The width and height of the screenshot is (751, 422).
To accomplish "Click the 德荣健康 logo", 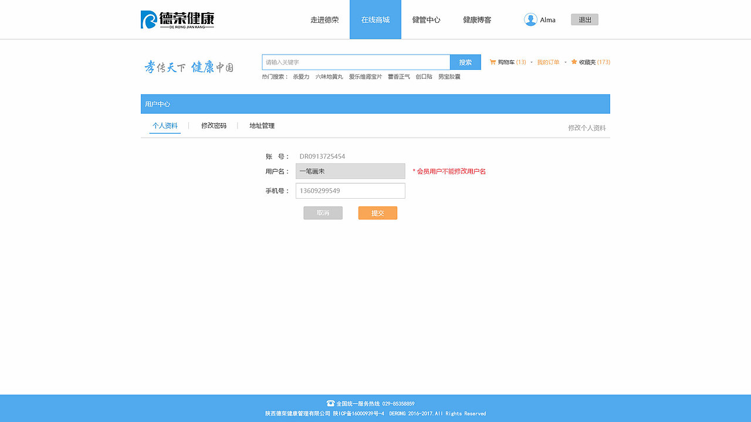I will [x=176, y=19].
